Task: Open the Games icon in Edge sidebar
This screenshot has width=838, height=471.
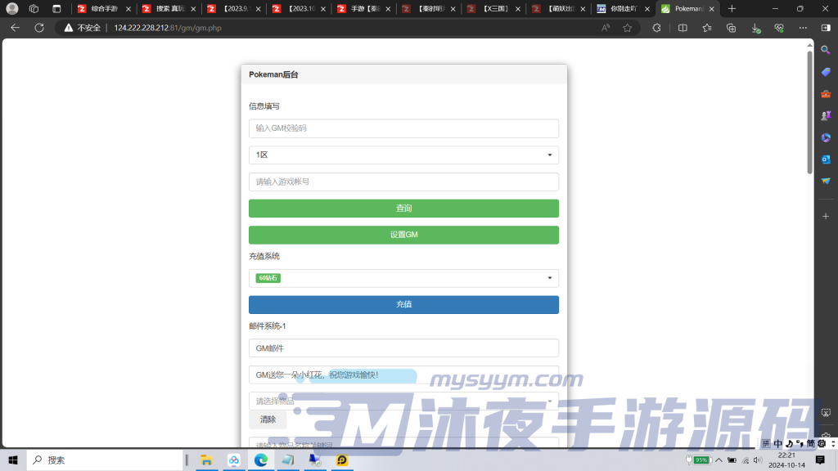Action: pos(826,114)
